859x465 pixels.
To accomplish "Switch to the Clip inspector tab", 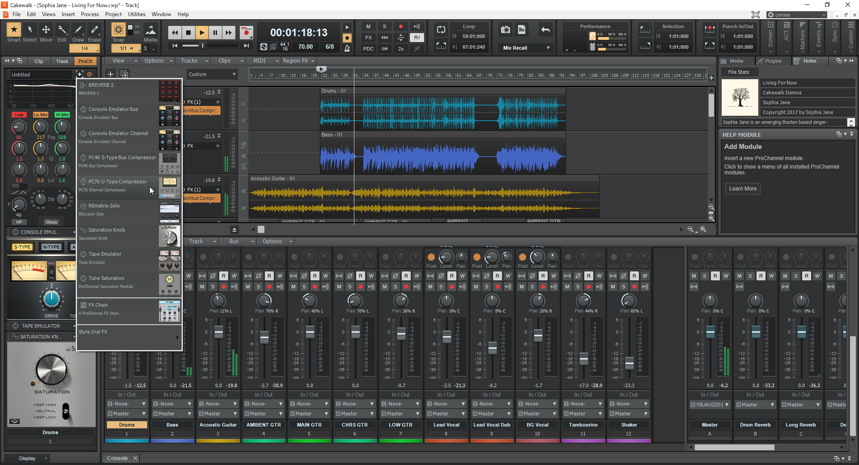I will (x=39, y=61).
